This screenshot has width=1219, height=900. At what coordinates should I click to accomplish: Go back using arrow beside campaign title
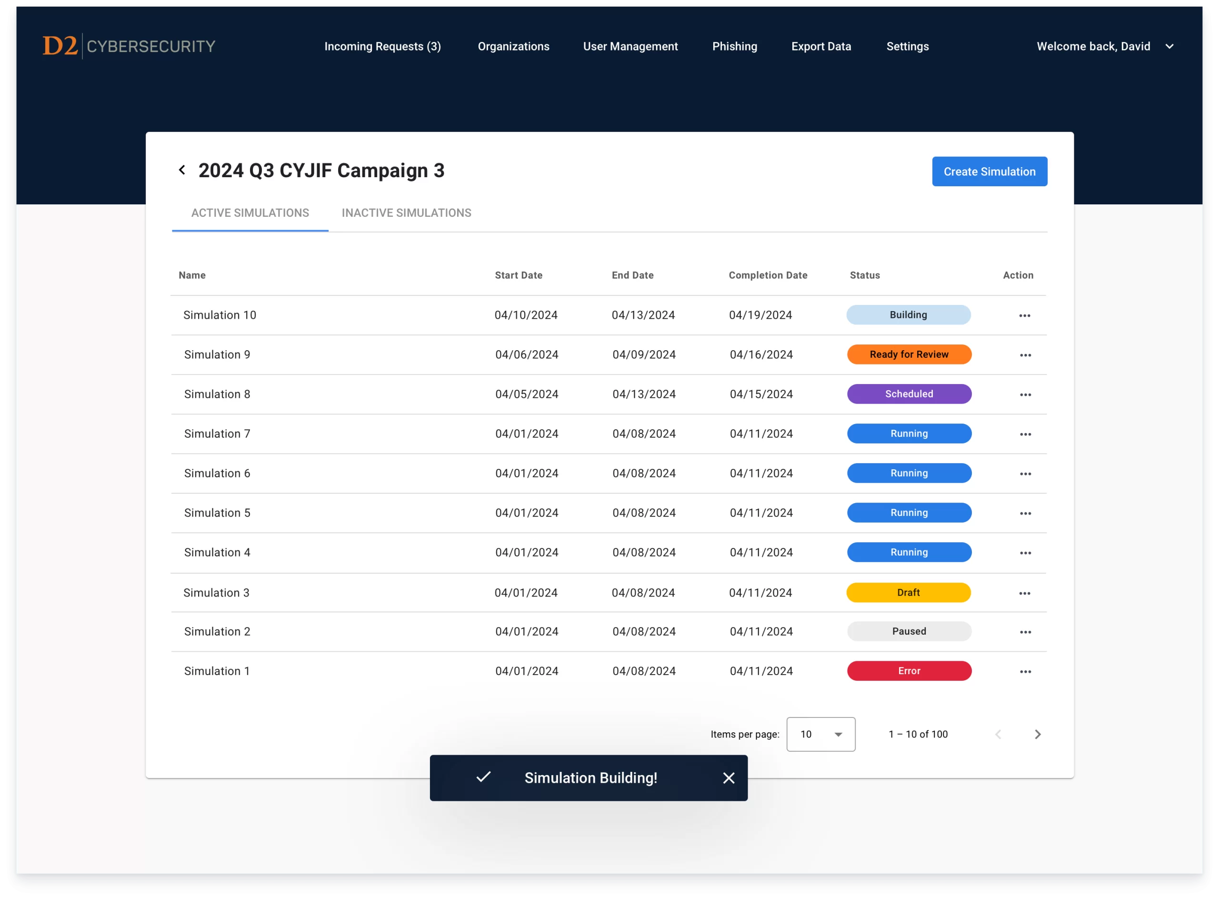click(x=182, y=170)
